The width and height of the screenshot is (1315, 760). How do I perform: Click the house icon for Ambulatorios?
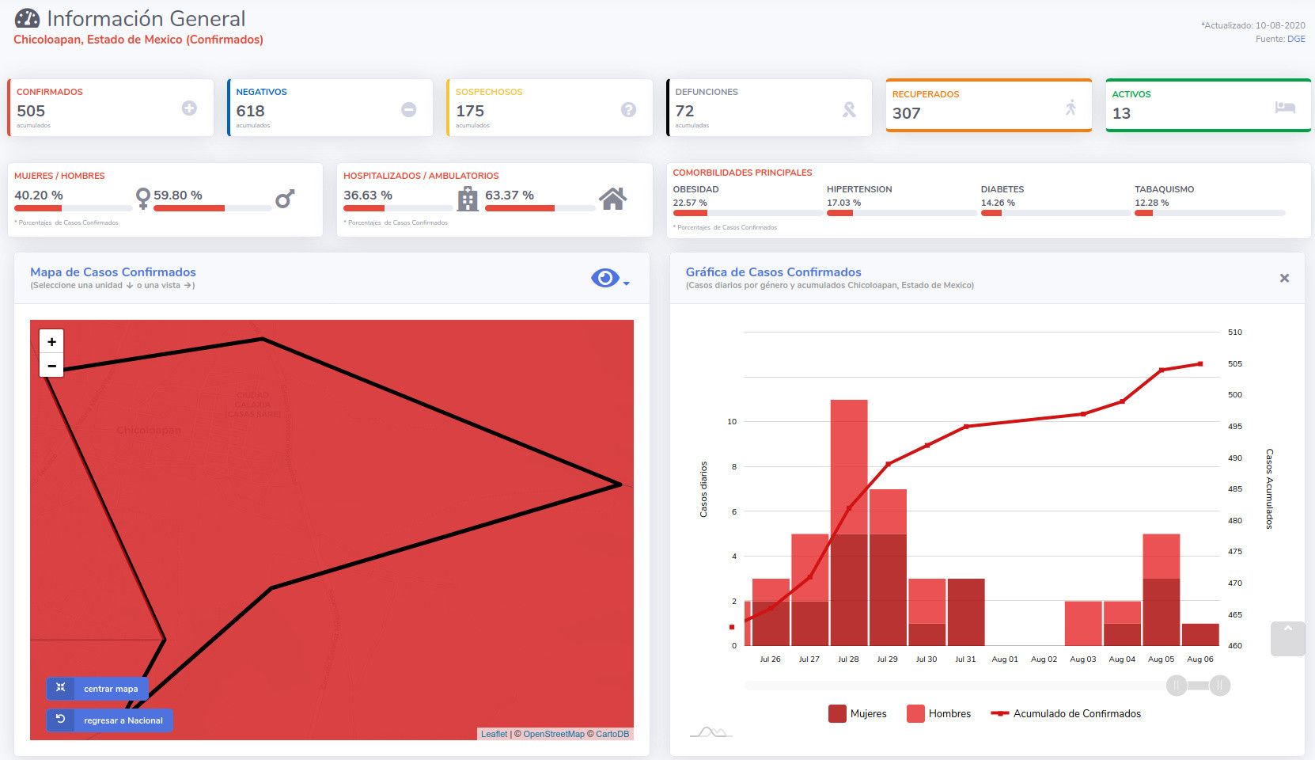(612, 199)
